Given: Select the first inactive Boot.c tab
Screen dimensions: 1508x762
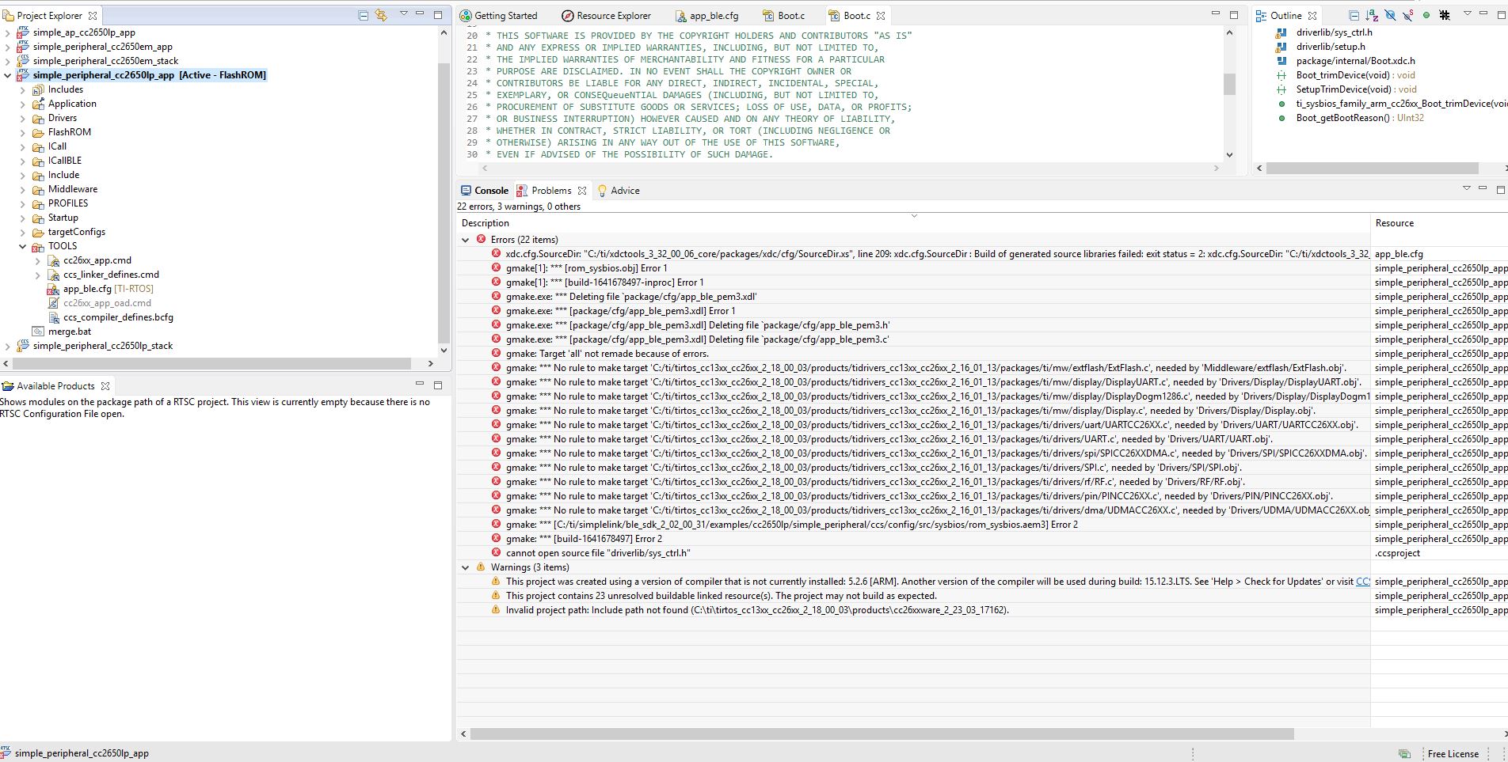Looking at the screenshot, I should (784, 15).
